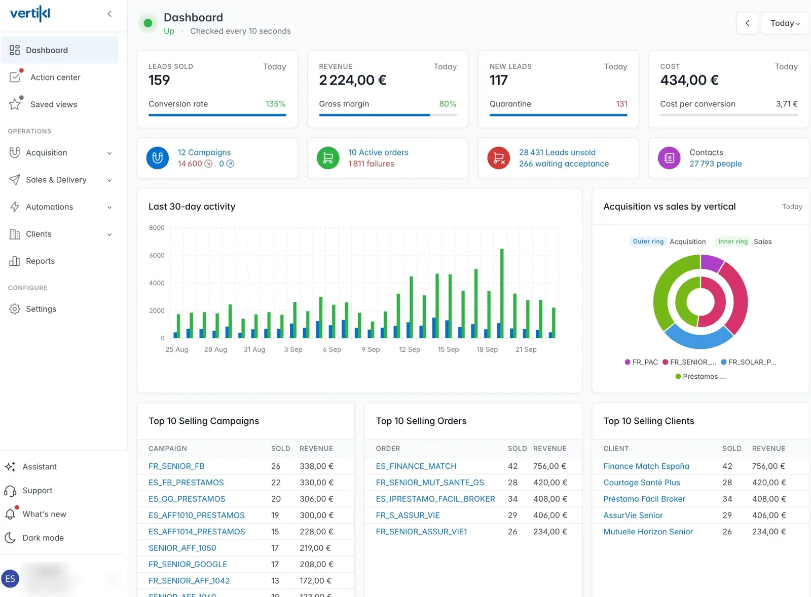Click the Sales & Delivery paper plane icon
The width and height of the screenshot is (811, 597).
click(15, 180)
